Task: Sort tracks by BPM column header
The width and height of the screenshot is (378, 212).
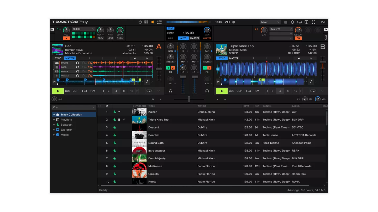Action: click(246, 106)
